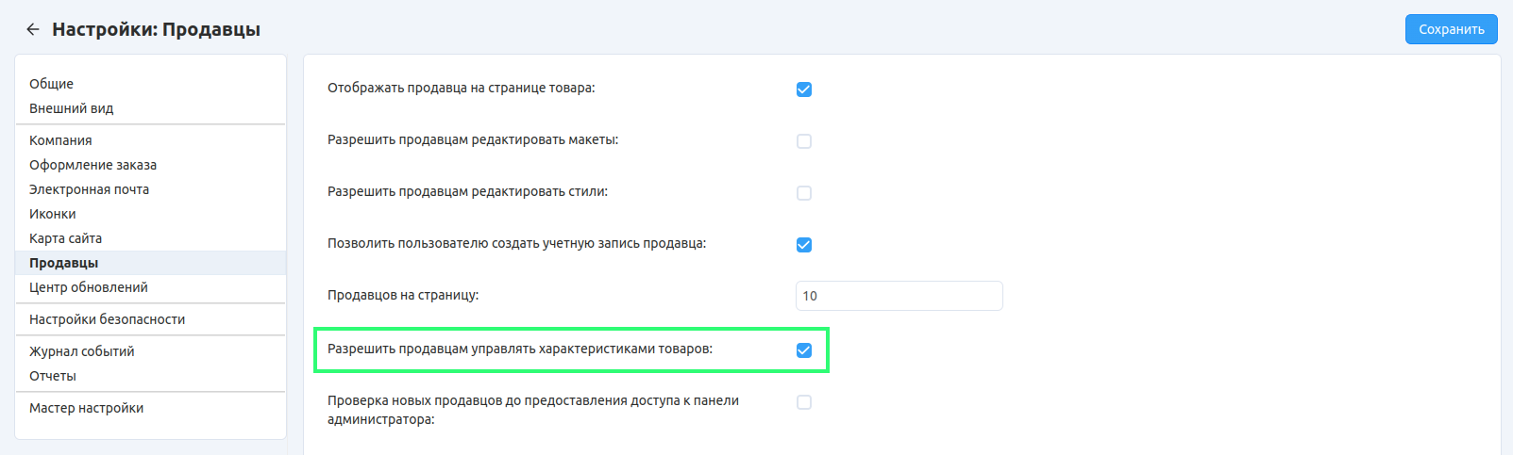Viewport: 1513px width, 455px height.
Task: Toggle sellers managing product features checkbox
Action: pos(804,350)
